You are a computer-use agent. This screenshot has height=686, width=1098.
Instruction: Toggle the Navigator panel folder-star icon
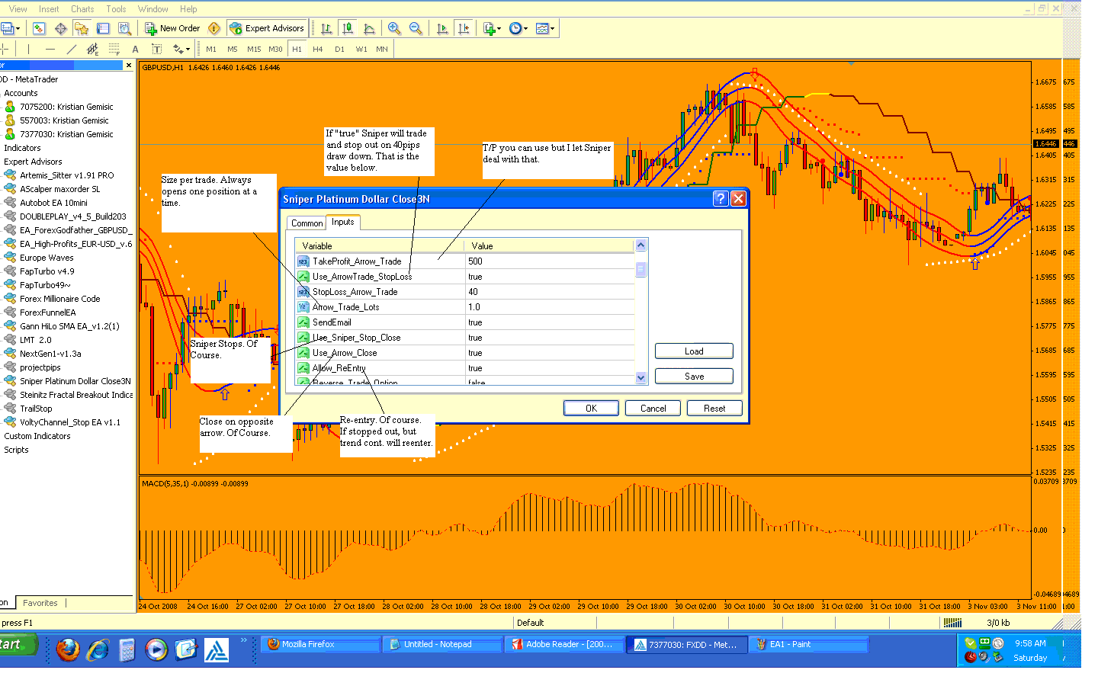[x=82, y=28]
